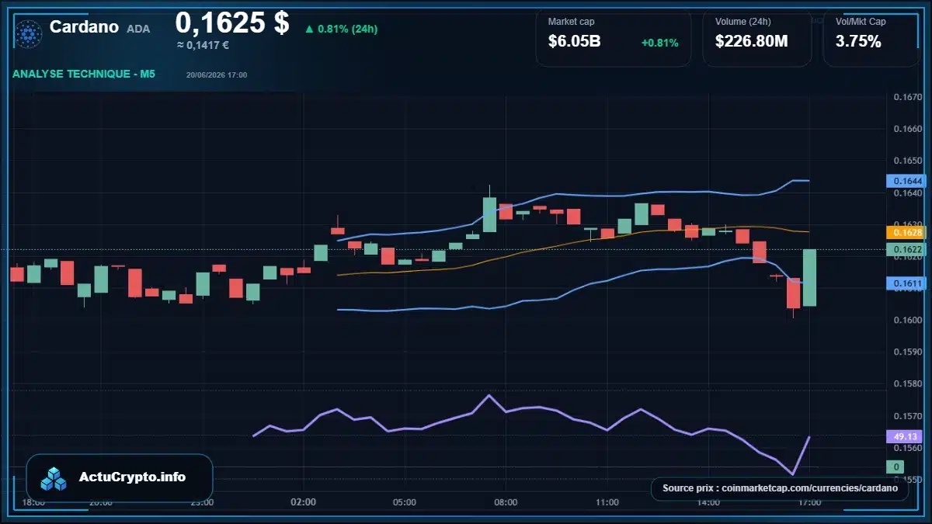Click the Market cap card title
This screenshot has width=932, height=524.
click(571, 22)
